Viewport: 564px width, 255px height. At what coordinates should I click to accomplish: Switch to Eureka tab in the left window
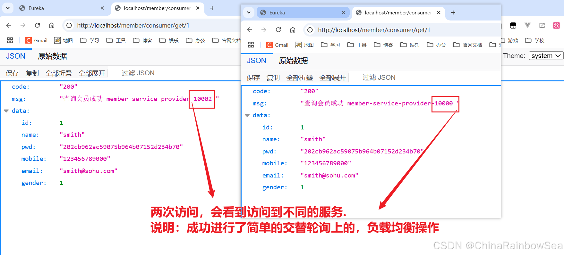tap(62, 8)
